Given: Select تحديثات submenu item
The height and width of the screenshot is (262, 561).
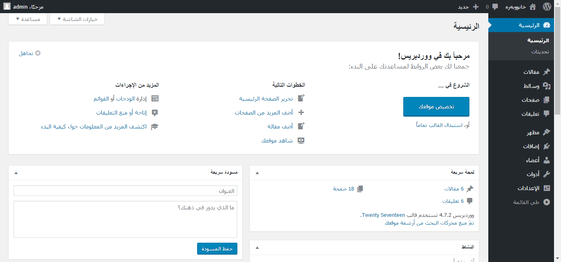Looking at the screenshot, I should [x=540, y=52].
